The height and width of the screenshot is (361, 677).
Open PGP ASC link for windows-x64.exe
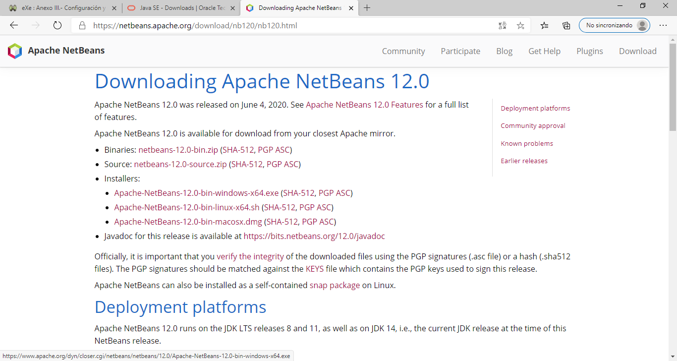[x=335, y=193]
